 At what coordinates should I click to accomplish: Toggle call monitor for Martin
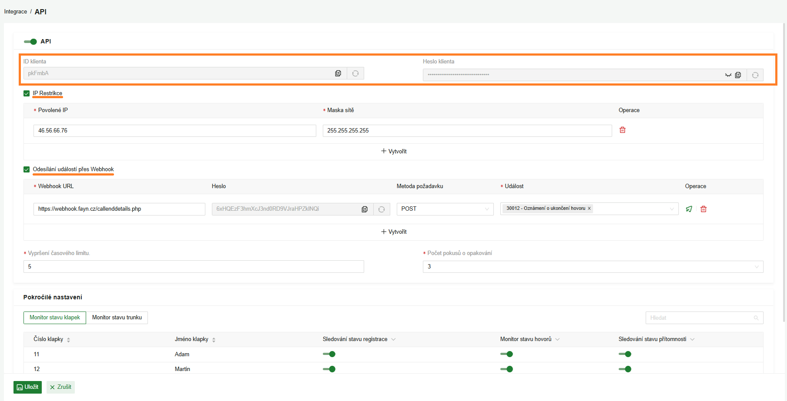point(506,369)
